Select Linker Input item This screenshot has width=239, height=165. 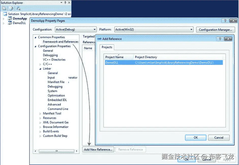(51, 78)
